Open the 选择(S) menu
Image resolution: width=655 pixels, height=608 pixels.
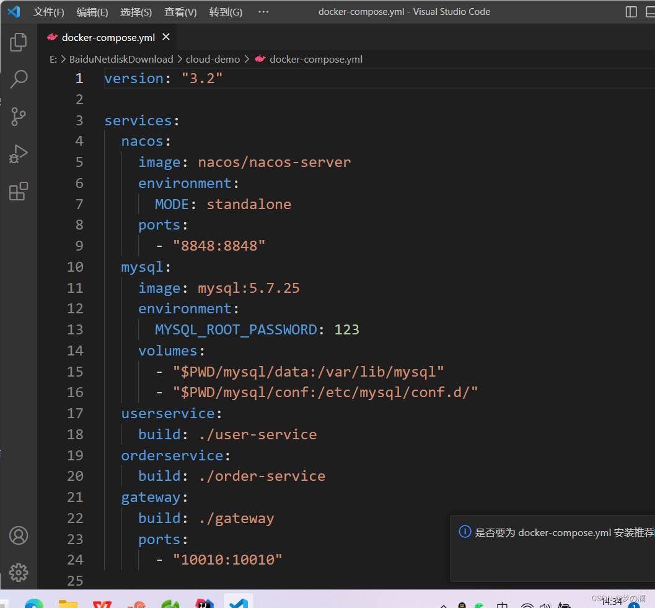(x=136, y=12)
